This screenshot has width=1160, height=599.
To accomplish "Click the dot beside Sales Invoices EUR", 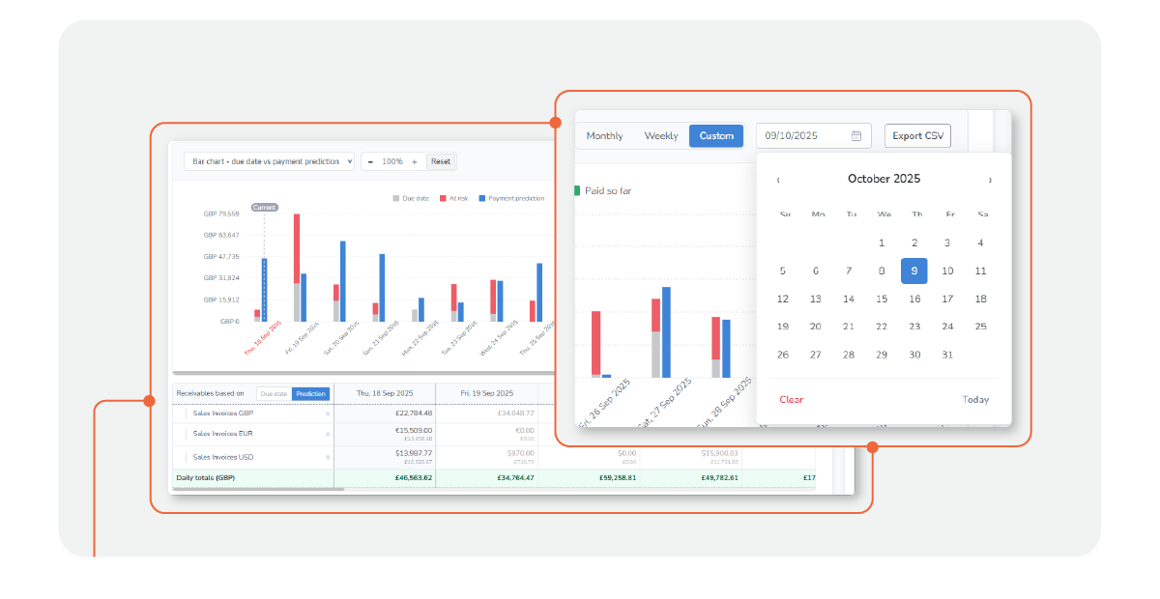I will click(328, 435).
